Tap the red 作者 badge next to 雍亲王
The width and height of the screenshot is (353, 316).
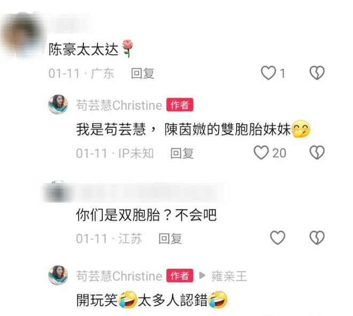180,275
